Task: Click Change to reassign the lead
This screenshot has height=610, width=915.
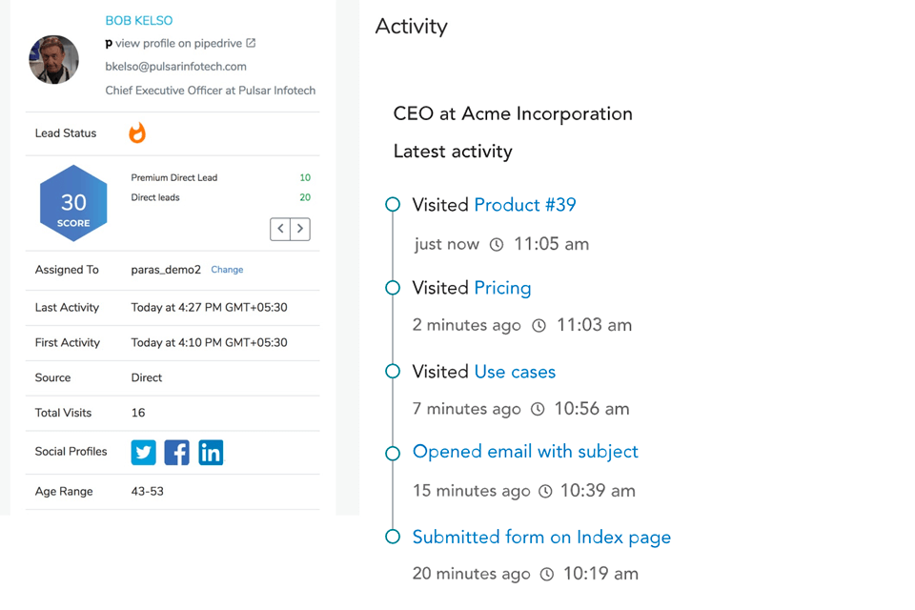Action: [227, 270]
